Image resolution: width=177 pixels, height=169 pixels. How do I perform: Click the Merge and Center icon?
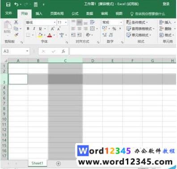(93, 29)
